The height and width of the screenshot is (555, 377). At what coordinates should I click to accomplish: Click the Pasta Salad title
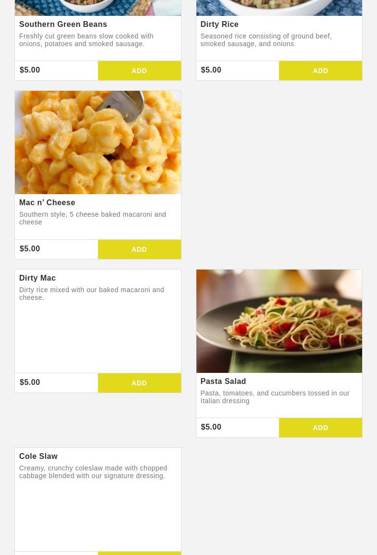(x=223, y=381)
